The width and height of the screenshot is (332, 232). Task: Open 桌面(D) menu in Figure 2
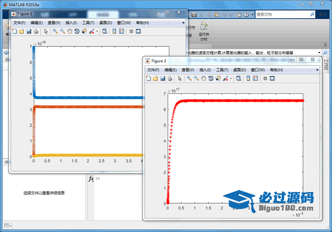240,70
